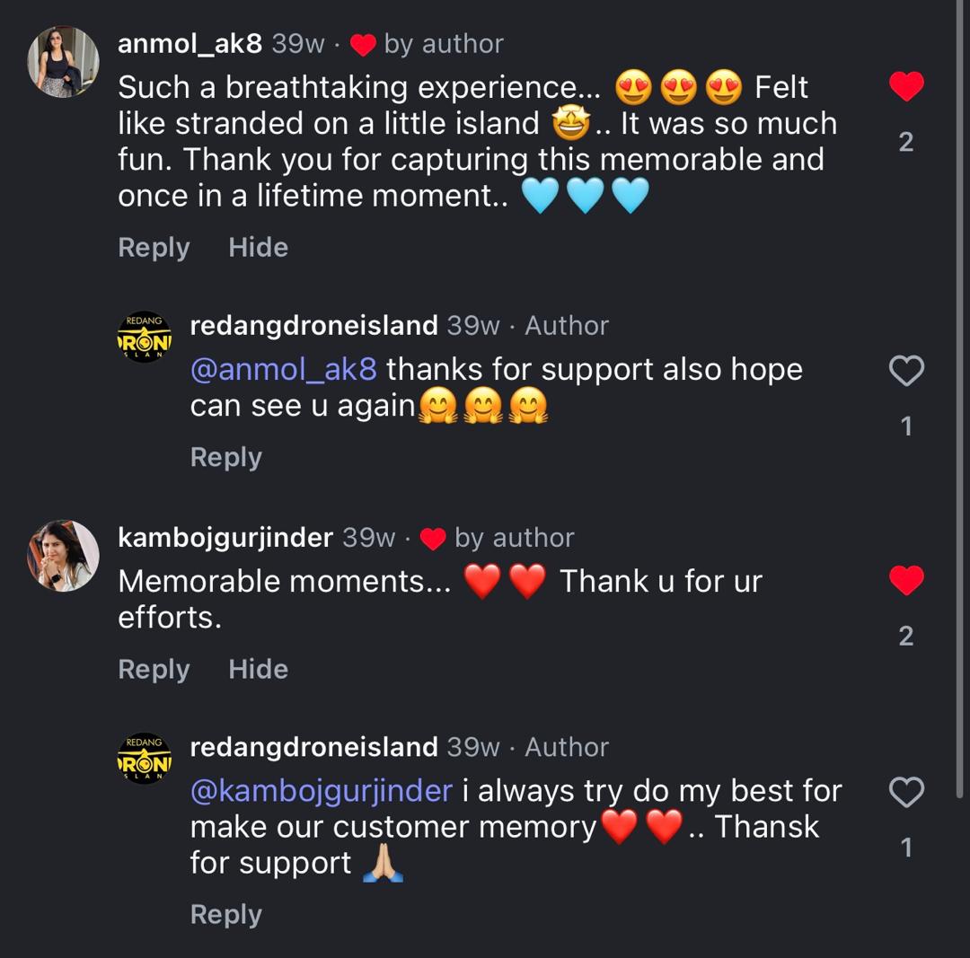Hide anmol_ak8's comment
Image resolution: width=970 pixels, height=958 pixels.
click(x=258, y=248)
